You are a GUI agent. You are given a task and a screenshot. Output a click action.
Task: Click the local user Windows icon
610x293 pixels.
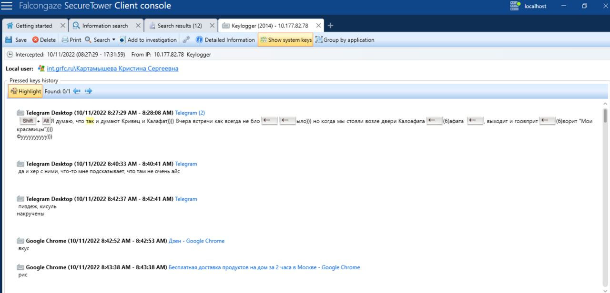(41, 68)
